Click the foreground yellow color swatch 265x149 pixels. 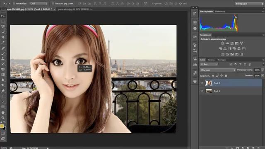(2, 126)
